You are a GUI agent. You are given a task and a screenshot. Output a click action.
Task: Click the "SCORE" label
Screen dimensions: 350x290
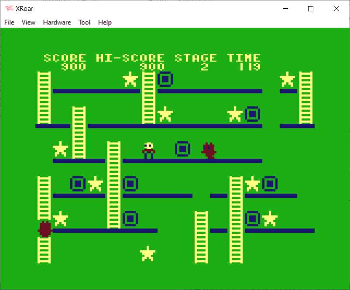pyautogui.click(x=65, y=58)
